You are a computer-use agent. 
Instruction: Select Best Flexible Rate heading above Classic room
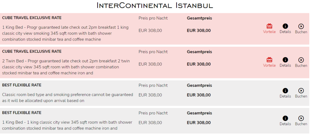click(22, 85)
